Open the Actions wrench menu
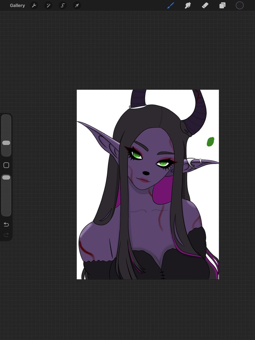Image resolution: width=255 pixels, height=340 pixels. [x=34, y=5]
